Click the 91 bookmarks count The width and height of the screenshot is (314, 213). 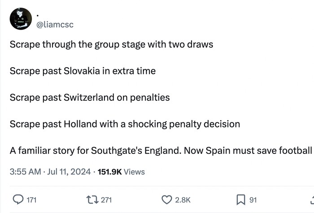coord(253,200)
